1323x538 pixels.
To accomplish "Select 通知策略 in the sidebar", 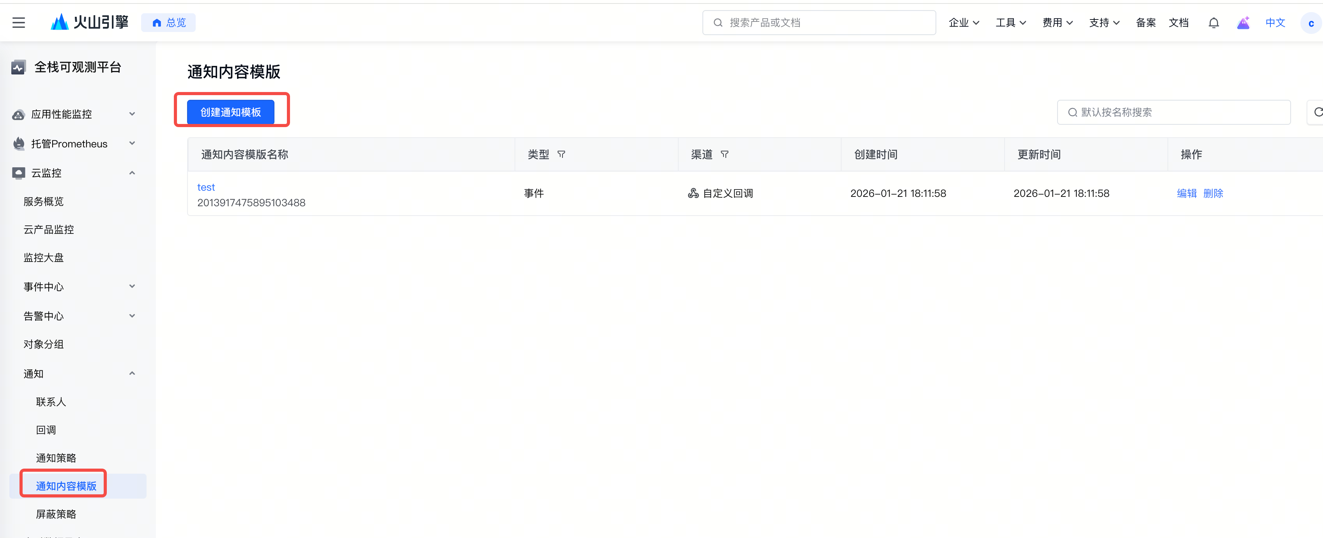I will point(56,458).
